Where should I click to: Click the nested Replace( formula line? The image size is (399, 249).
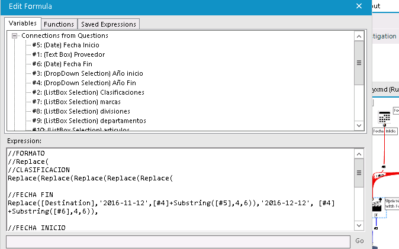pyautogui.click(x=91, y=178)
